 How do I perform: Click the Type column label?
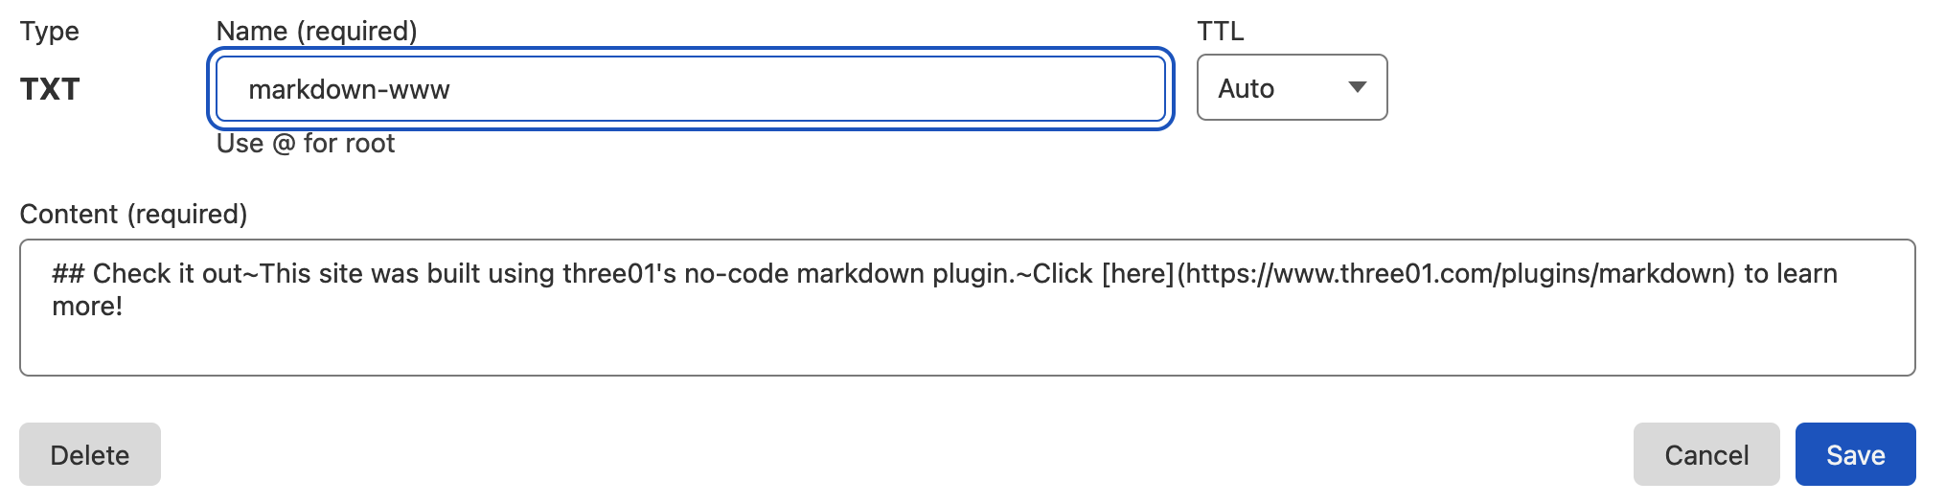click(50, 32)
